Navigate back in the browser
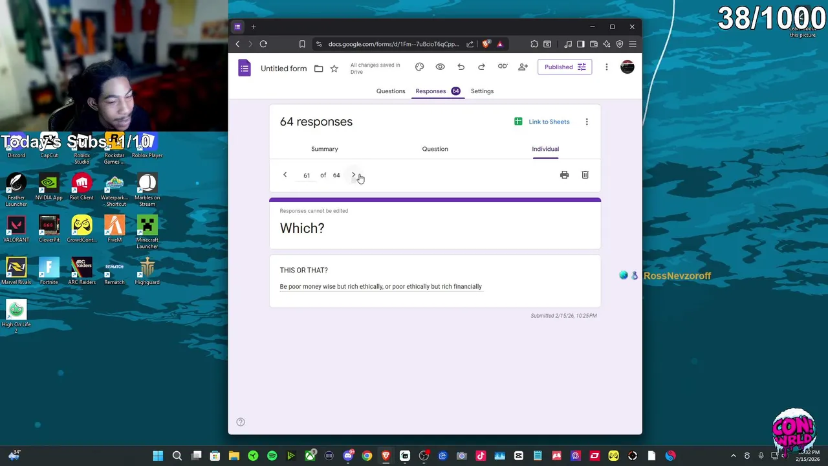This screenshot has height=466, width=828. [x=237, y=44]
